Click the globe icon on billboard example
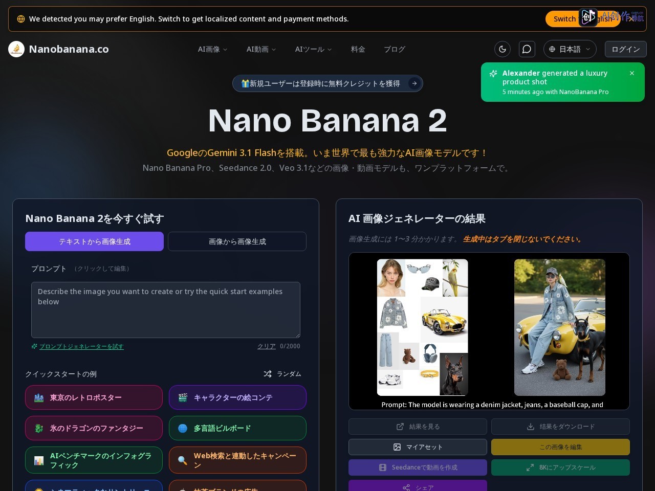The image size is (655, 491). tap(183, 429)
